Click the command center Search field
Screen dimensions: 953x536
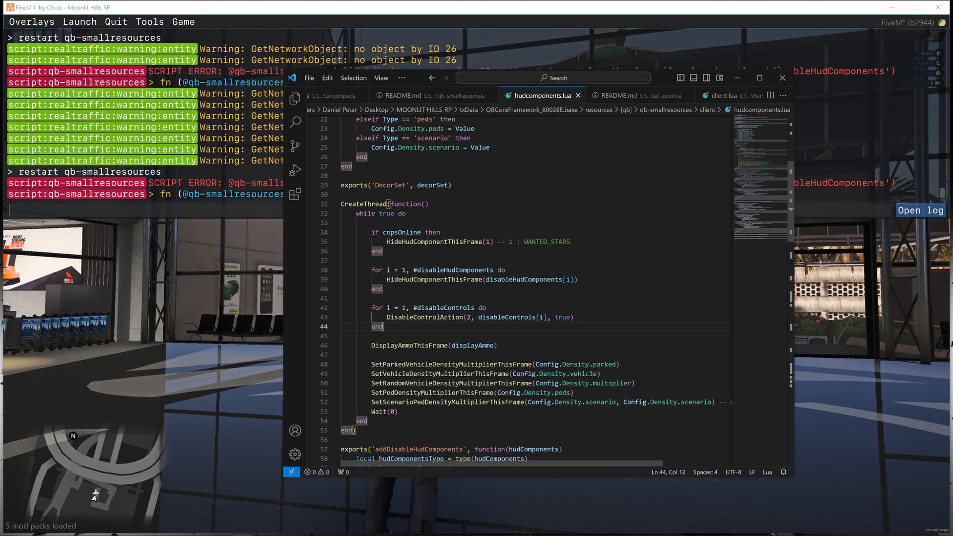coord(553,78)
